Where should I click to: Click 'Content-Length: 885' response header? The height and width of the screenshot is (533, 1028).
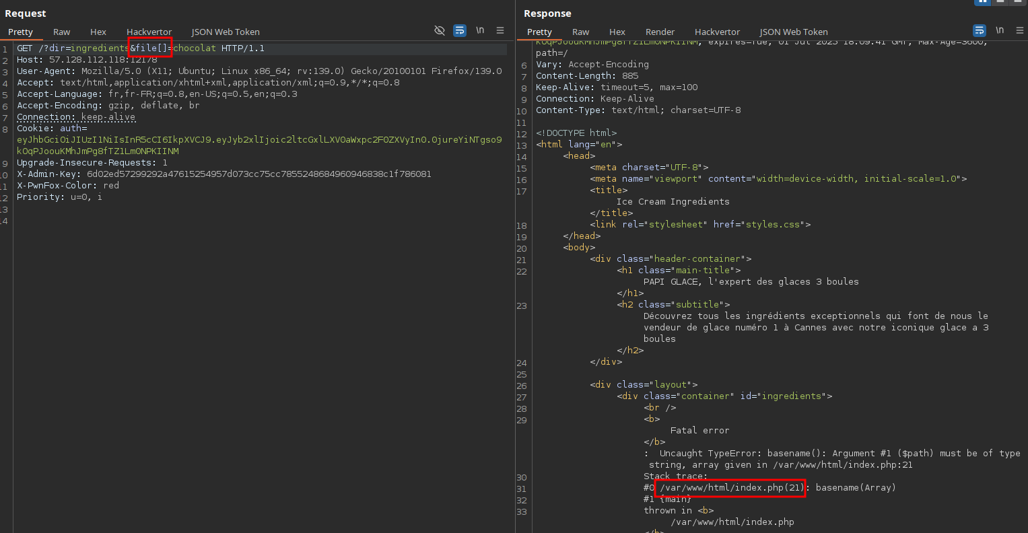coord(587,76)
